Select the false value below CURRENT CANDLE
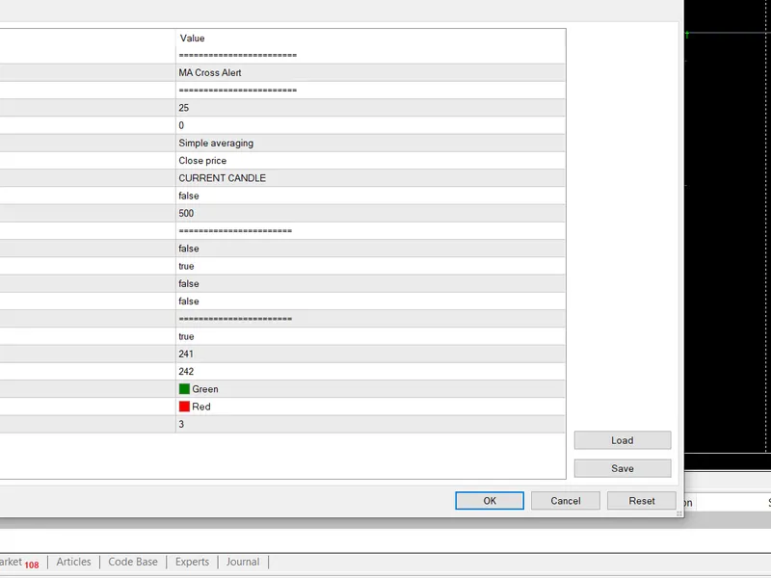 click(370, 196)
